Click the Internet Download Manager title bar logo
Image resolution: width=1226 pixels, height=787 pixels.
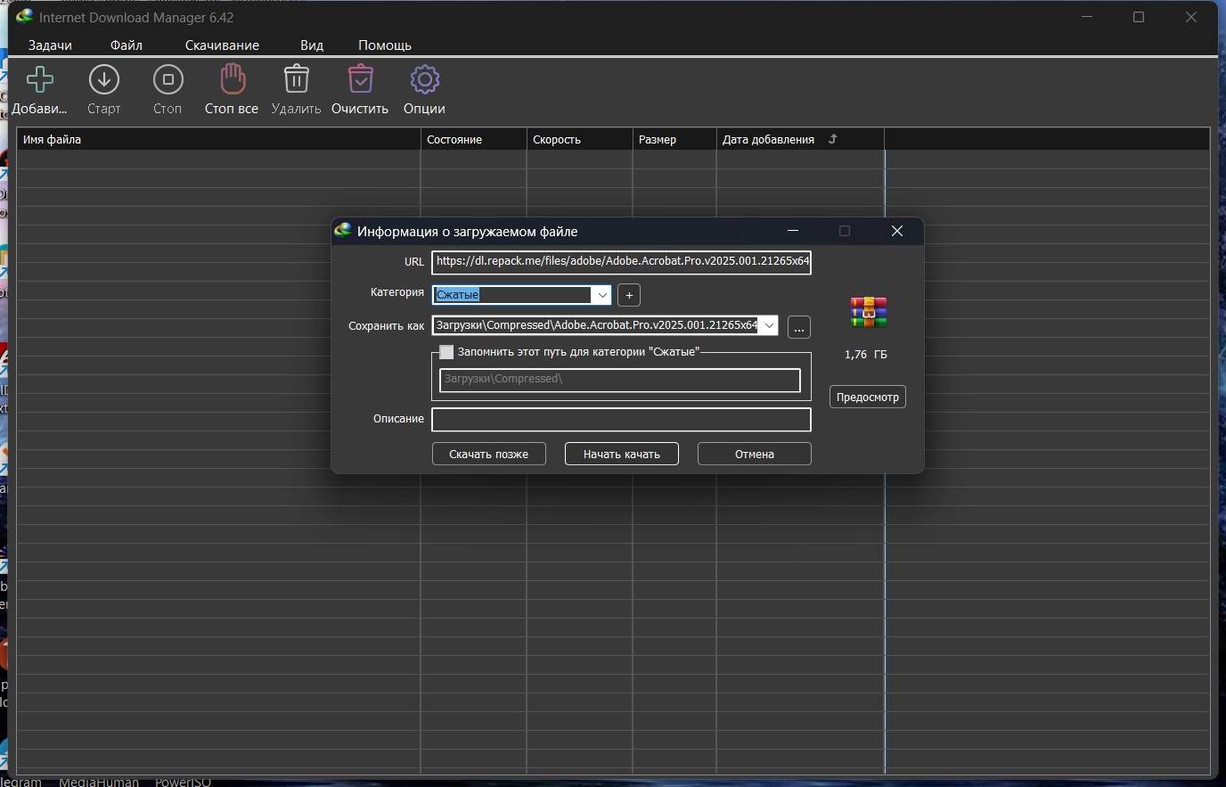pos(24,17)
